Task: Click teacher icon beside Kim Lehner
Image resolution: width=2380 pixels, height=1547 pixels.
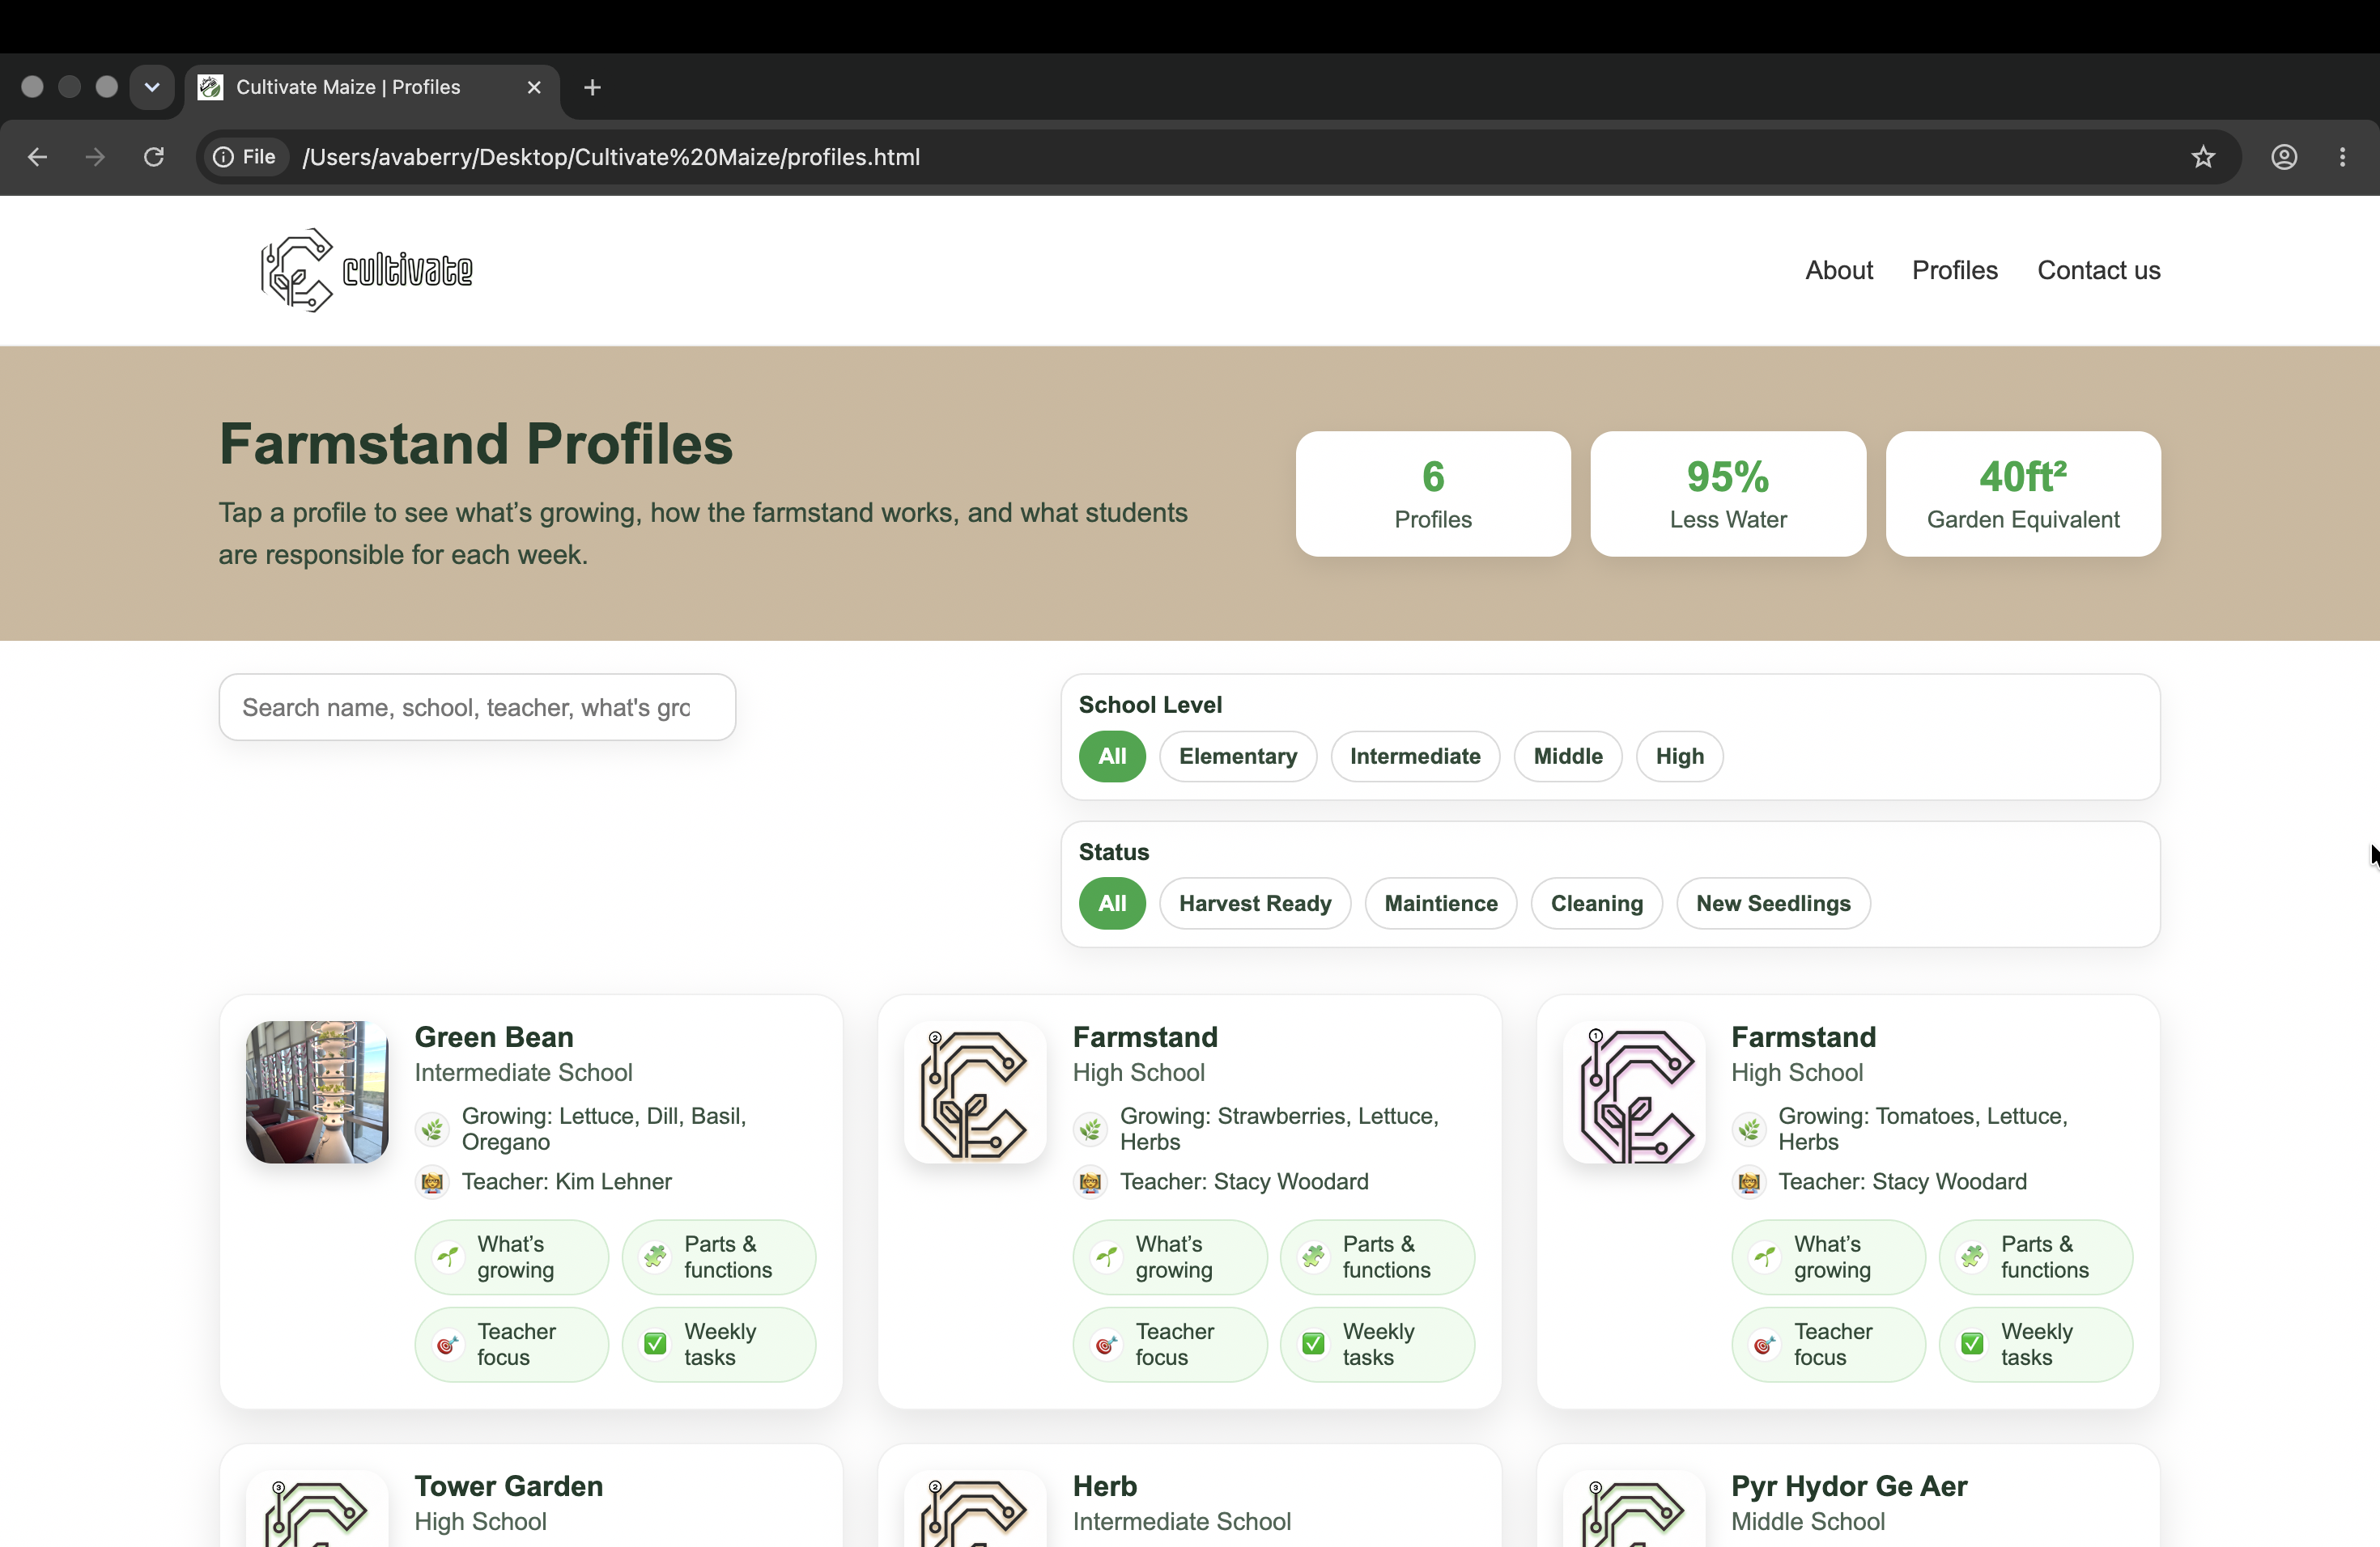Action: [x=432, y=1182]
